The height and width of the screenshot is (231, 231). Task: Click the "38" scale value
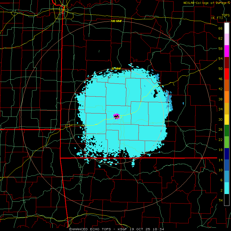(x=220, y=99)
